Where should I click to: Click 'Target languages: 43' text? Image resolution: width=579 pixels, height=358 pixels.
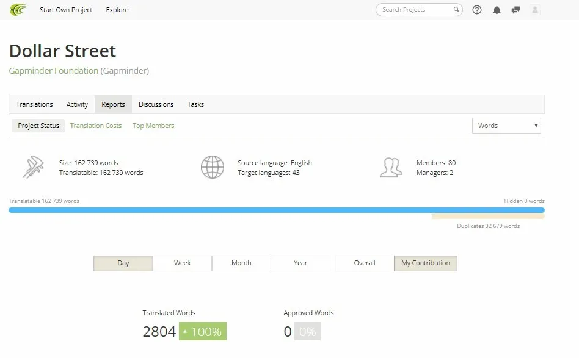coord(269,173)
